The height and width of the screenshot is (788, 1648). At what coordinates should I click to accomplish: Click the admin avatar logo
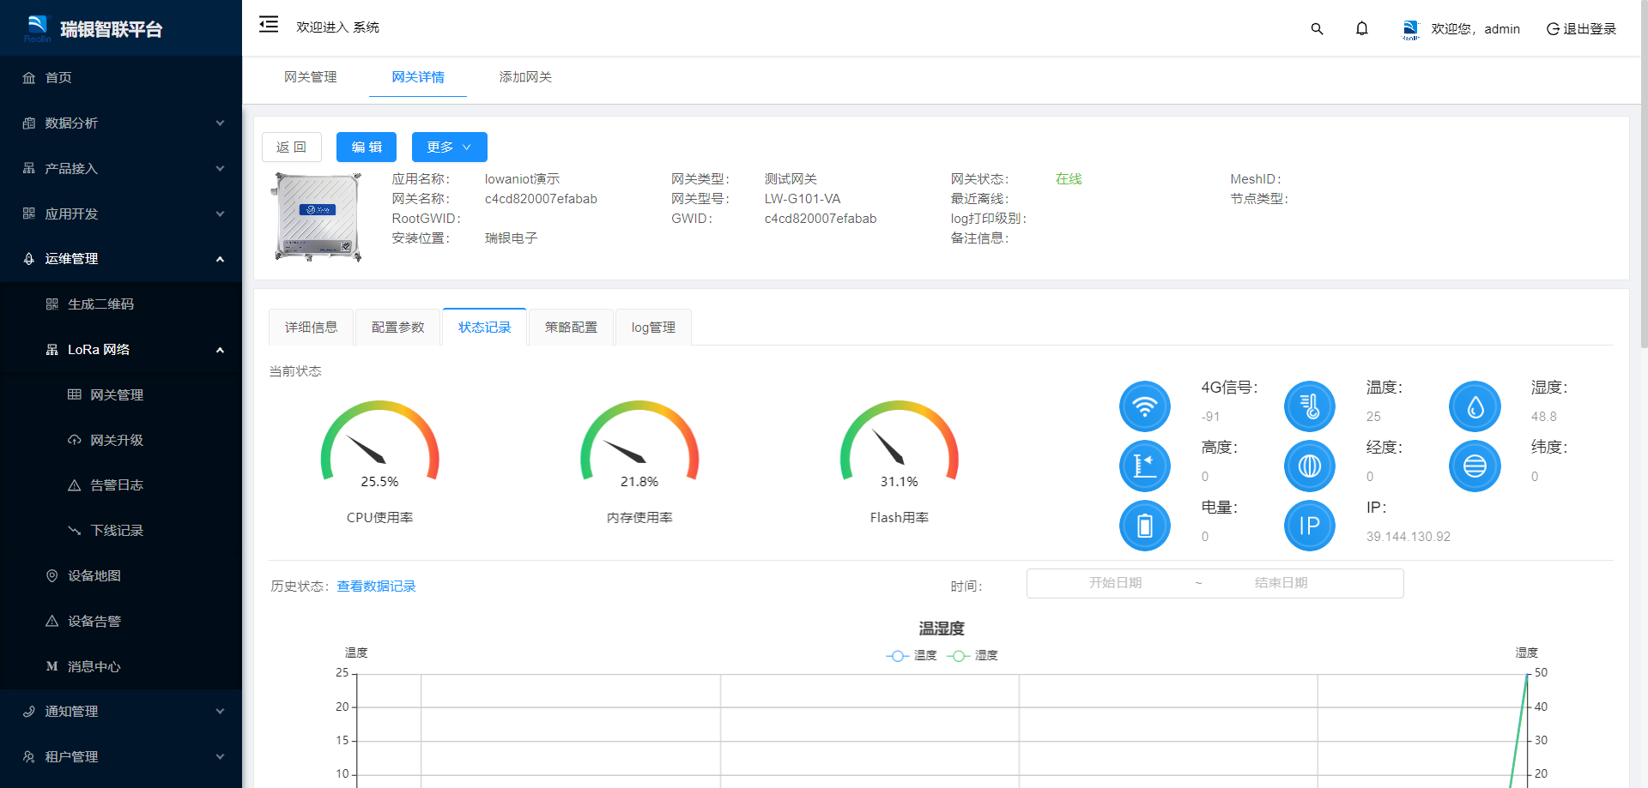[x=1410, y=29]
